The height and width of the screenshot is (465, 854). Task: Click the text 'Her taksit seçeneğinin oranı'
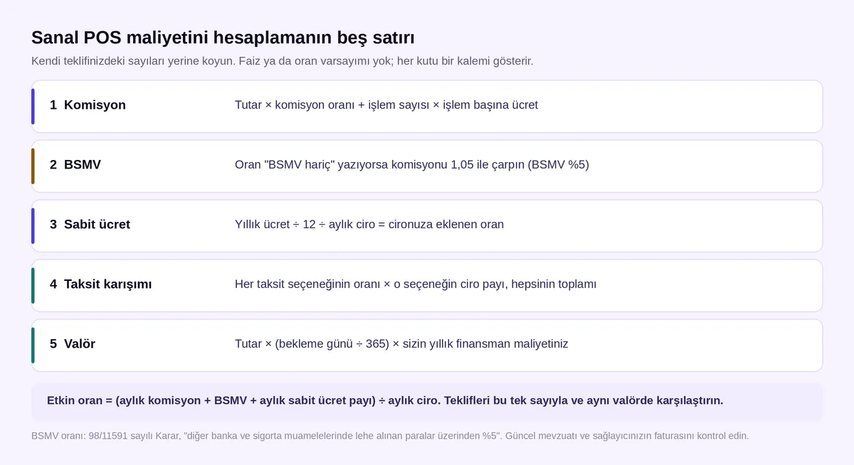[416, 284]
